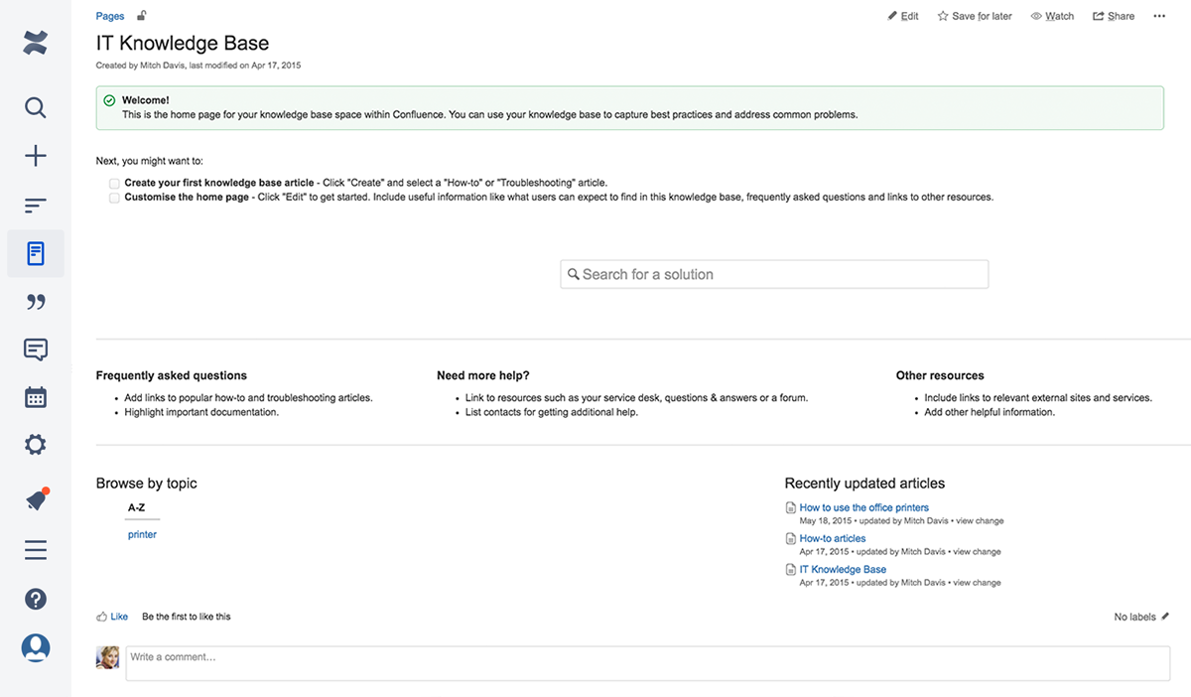Click the Edit button in the page header

tap(903, 16)
